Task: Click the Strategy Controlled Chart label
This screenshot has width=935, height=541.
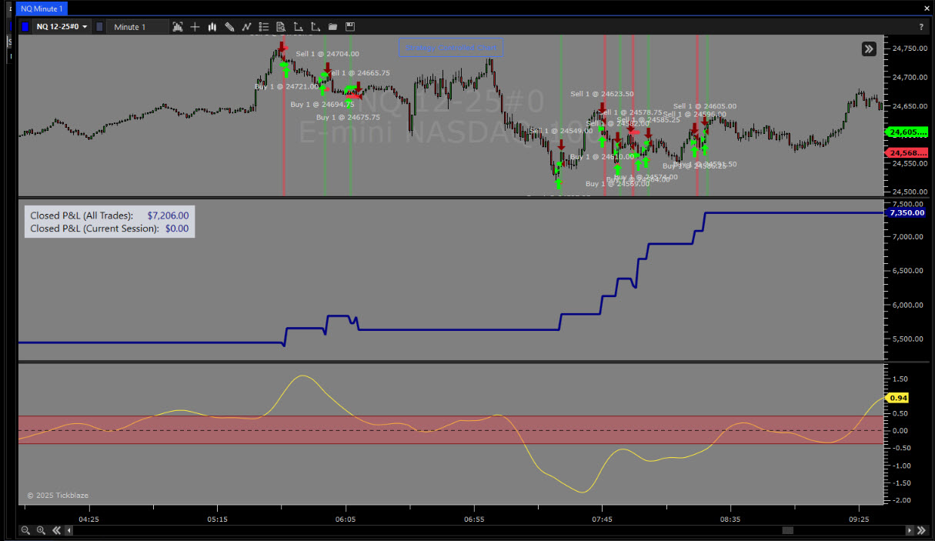Action: pos(450,48)
